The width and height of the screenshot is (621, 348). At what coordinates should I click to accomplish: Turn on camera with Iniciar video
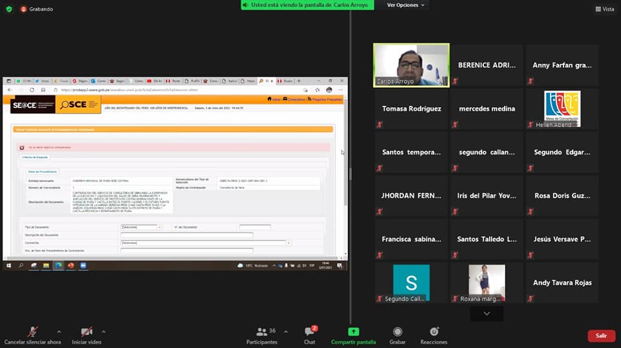(x=86, y=335)
